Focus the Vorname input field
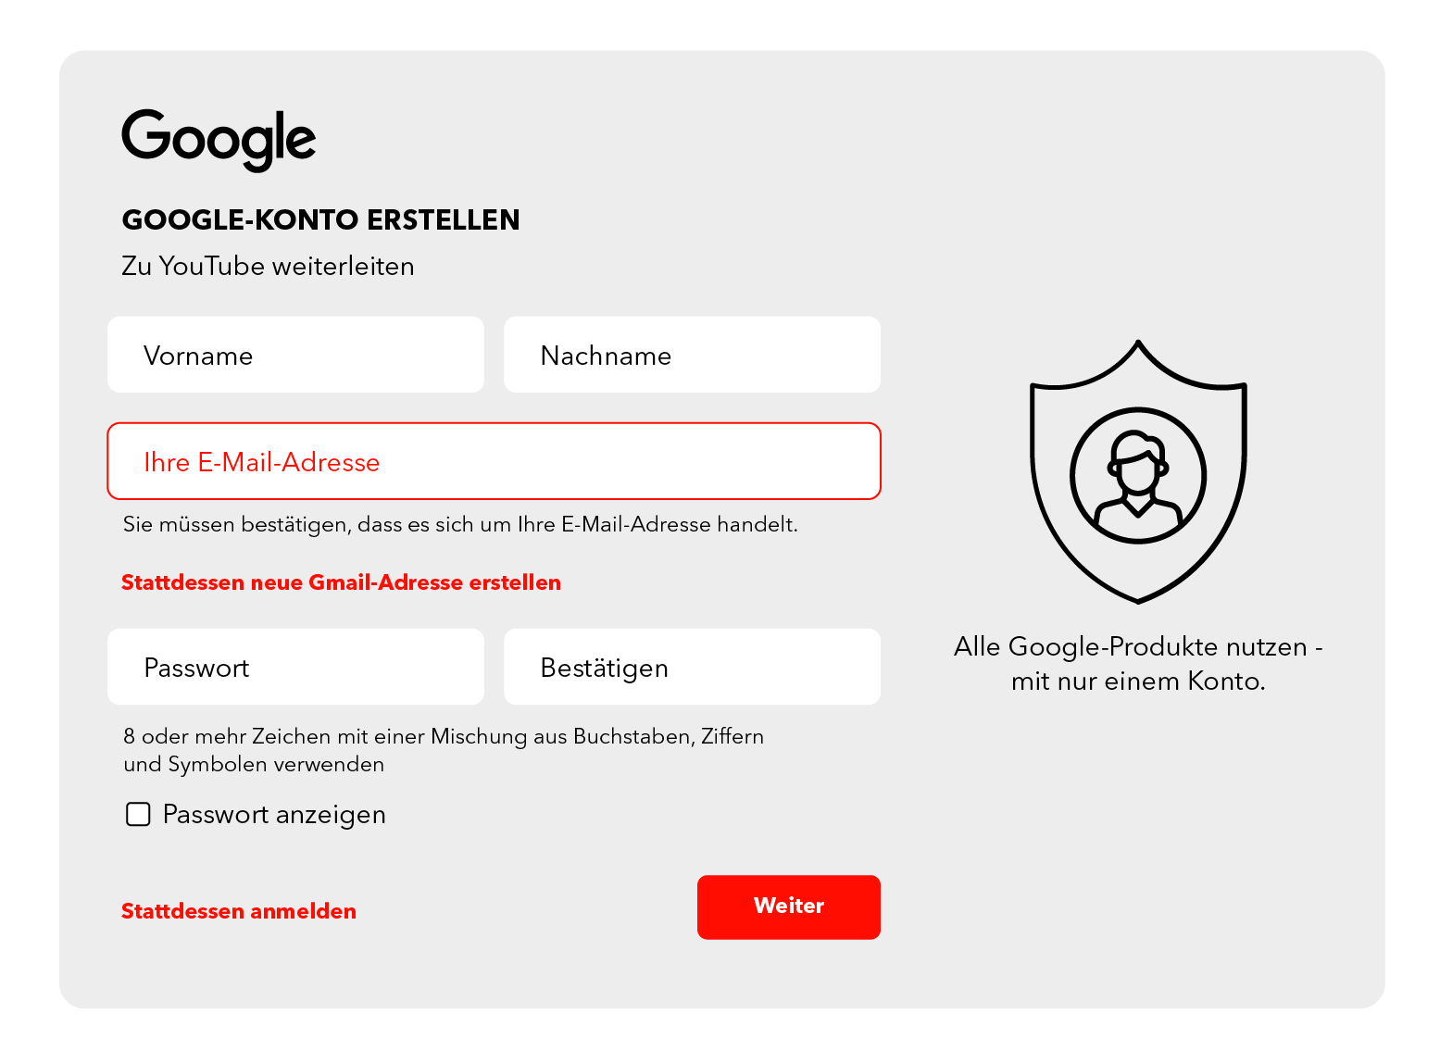Screen dimensions: 1440x1063 point(295,355)
